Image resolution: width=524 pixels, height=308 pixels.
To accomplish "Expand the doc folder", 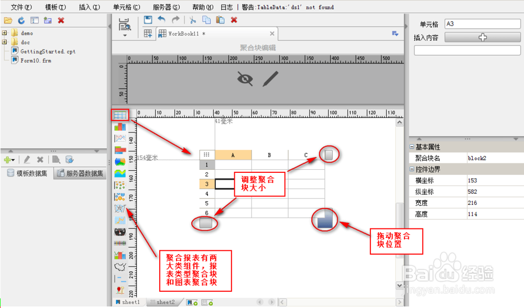I will coord(4,42).
